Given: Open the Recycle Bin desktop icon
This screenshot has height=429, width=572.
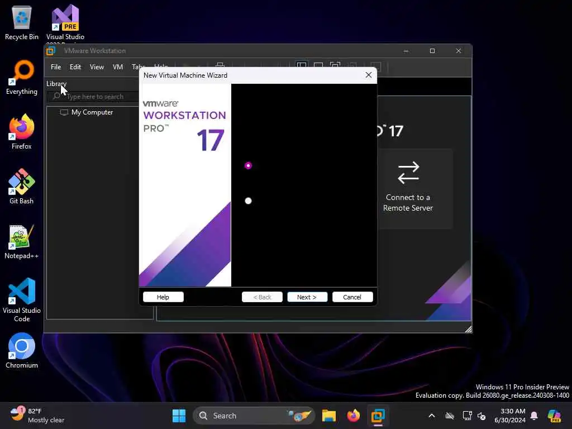Looking at the screenshot, I should [x=22, y=22].
